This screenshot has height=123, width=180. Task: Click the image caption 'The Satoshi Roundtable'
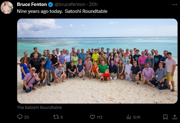coord(39,107)
